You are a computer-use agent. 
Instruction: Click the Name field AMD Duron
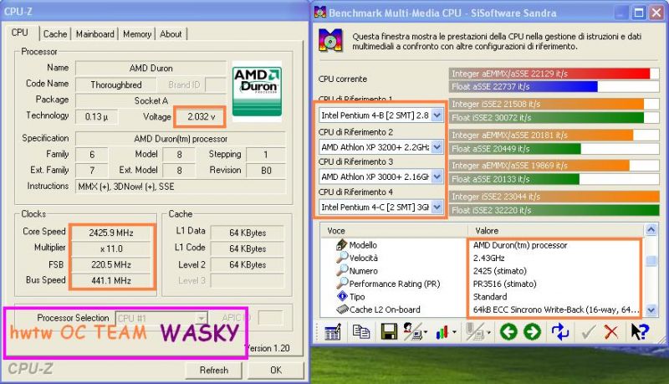point(151,68)
